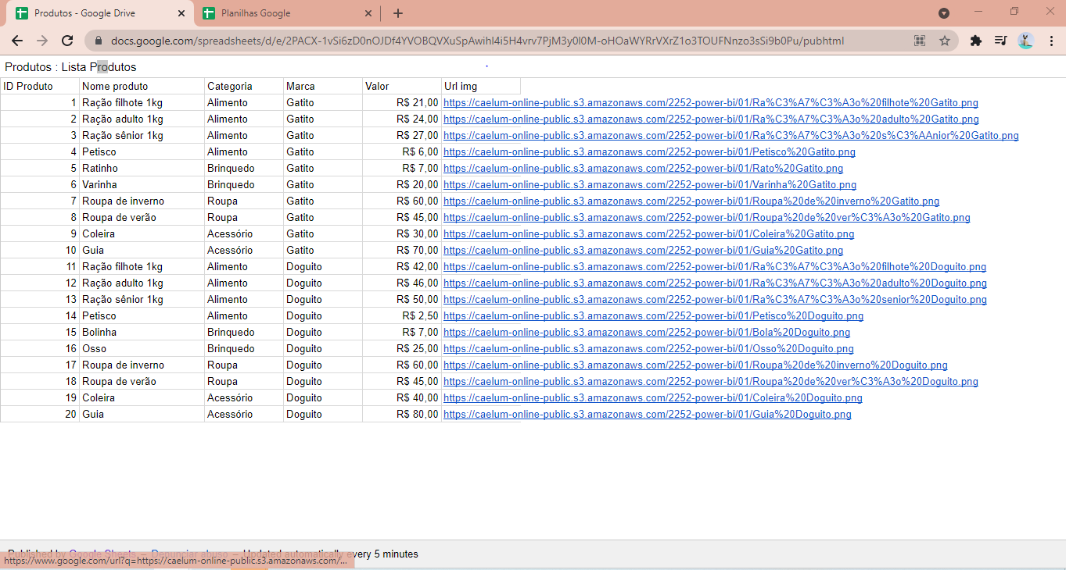Screen dimensions: 1066x570
Task: Click the ID Produto column header
Action: [x=40, y=86]
